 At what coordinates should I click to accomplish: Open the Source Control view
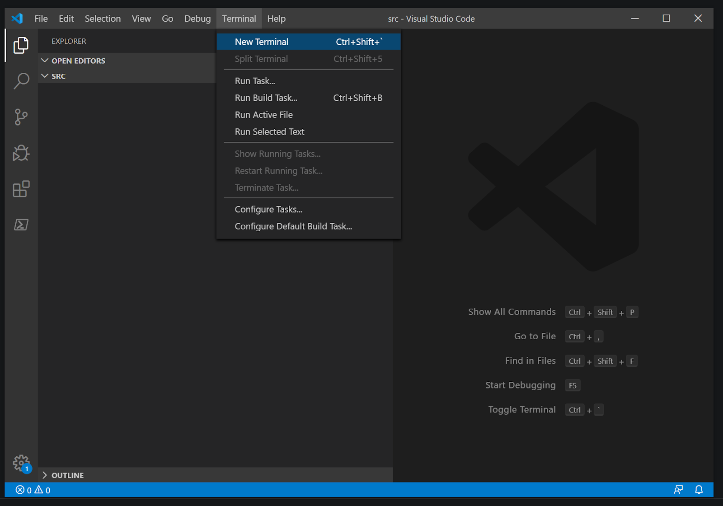click(21, 117)
